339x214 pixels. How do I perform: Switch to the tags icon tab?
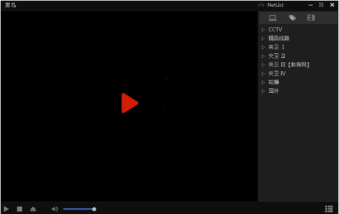(x=293, y=18)
